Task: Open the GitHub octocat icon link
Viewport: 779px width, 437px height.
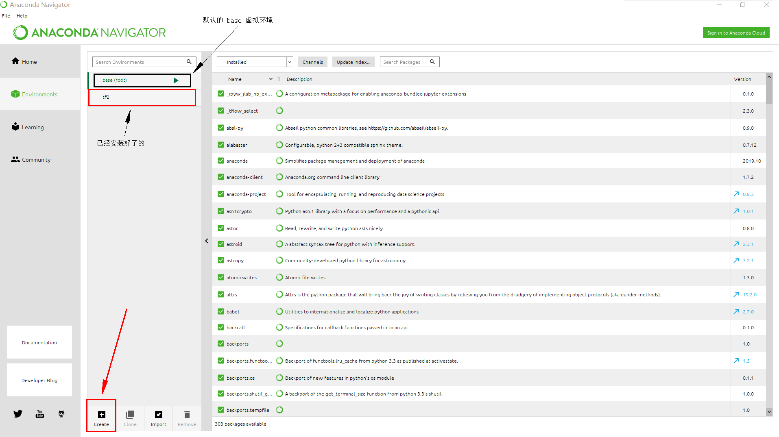Action: [61, 414]
